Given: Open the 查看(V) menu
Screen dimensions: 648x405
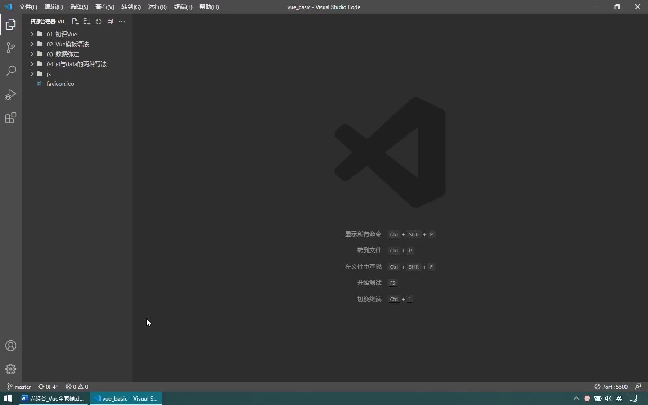Looking at the screenshot, I should (x=105, y=7).
